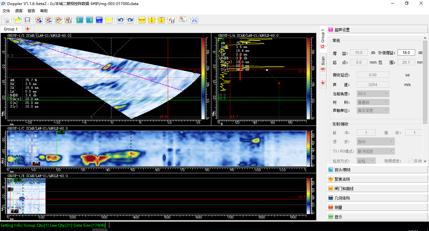Select the horizontal measurement cursor tool
The width and height of the screenshot is (429, 231).
[142, 20]
